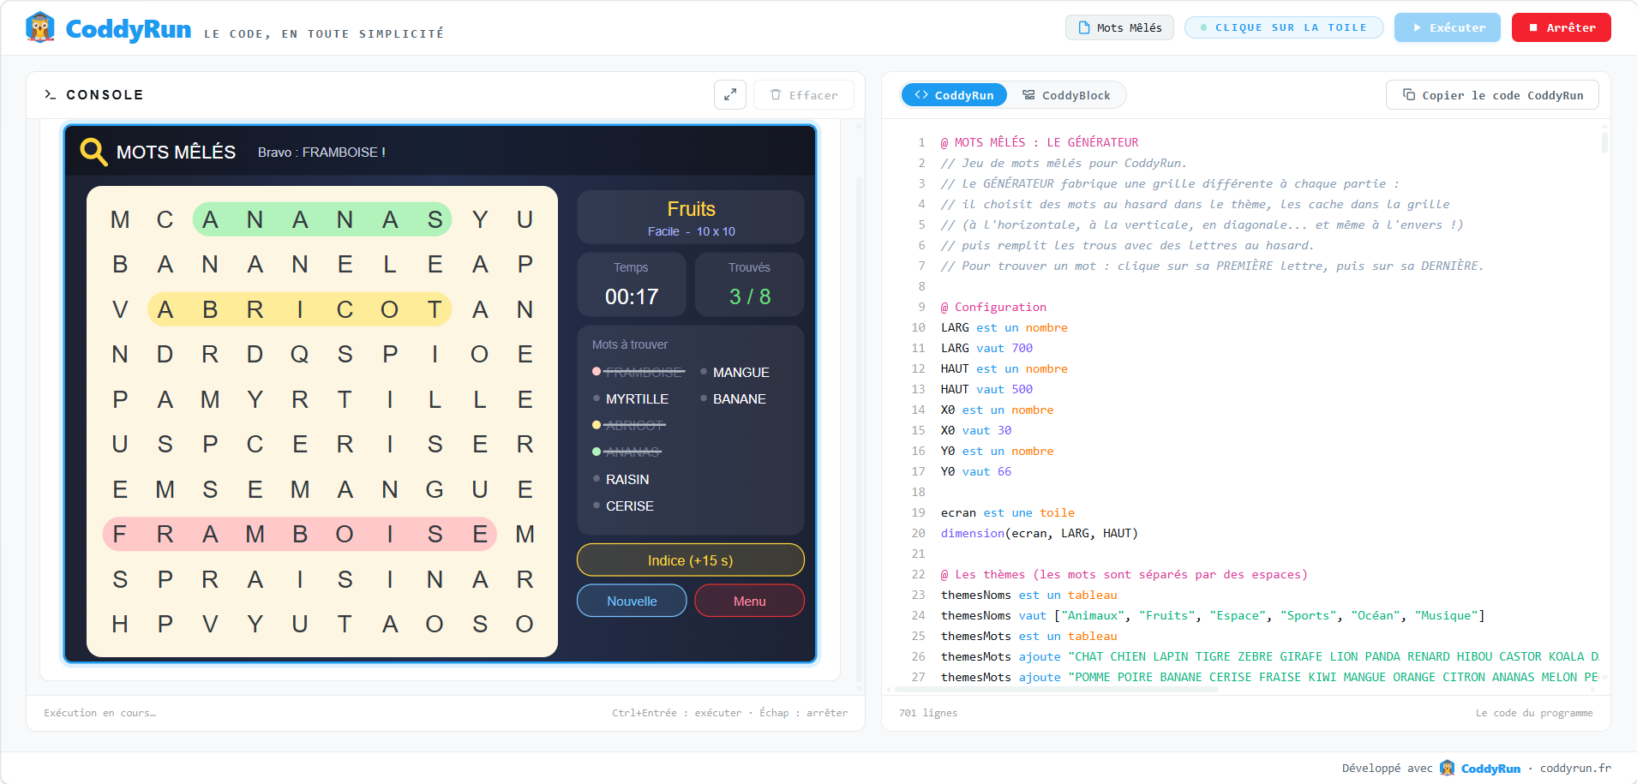Open the Mots Mêlés file button
The height and width of the screenshot is (784, 1637).
(x=1119, y=27)
